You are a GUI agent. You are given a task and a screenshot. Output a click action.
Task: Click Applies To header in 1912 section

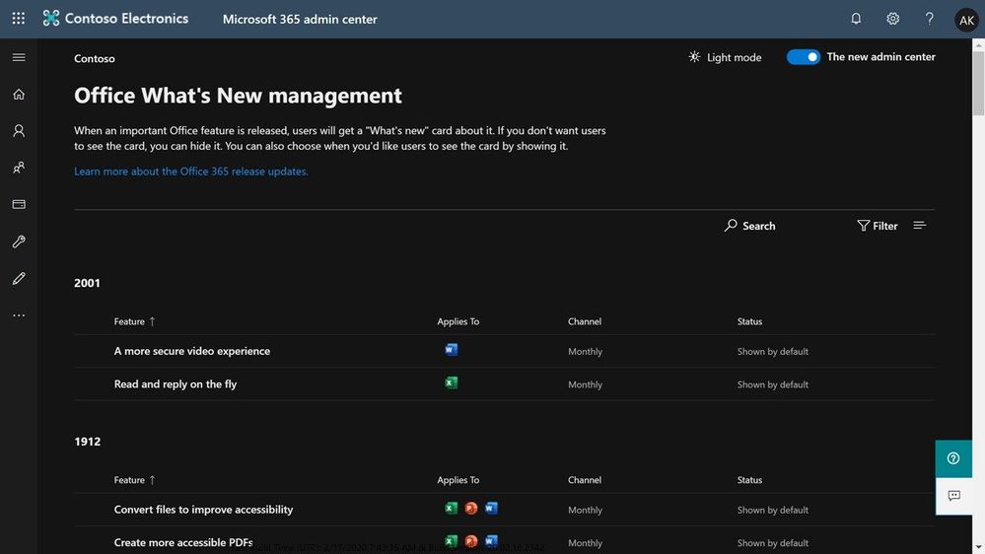coord(457,479)
